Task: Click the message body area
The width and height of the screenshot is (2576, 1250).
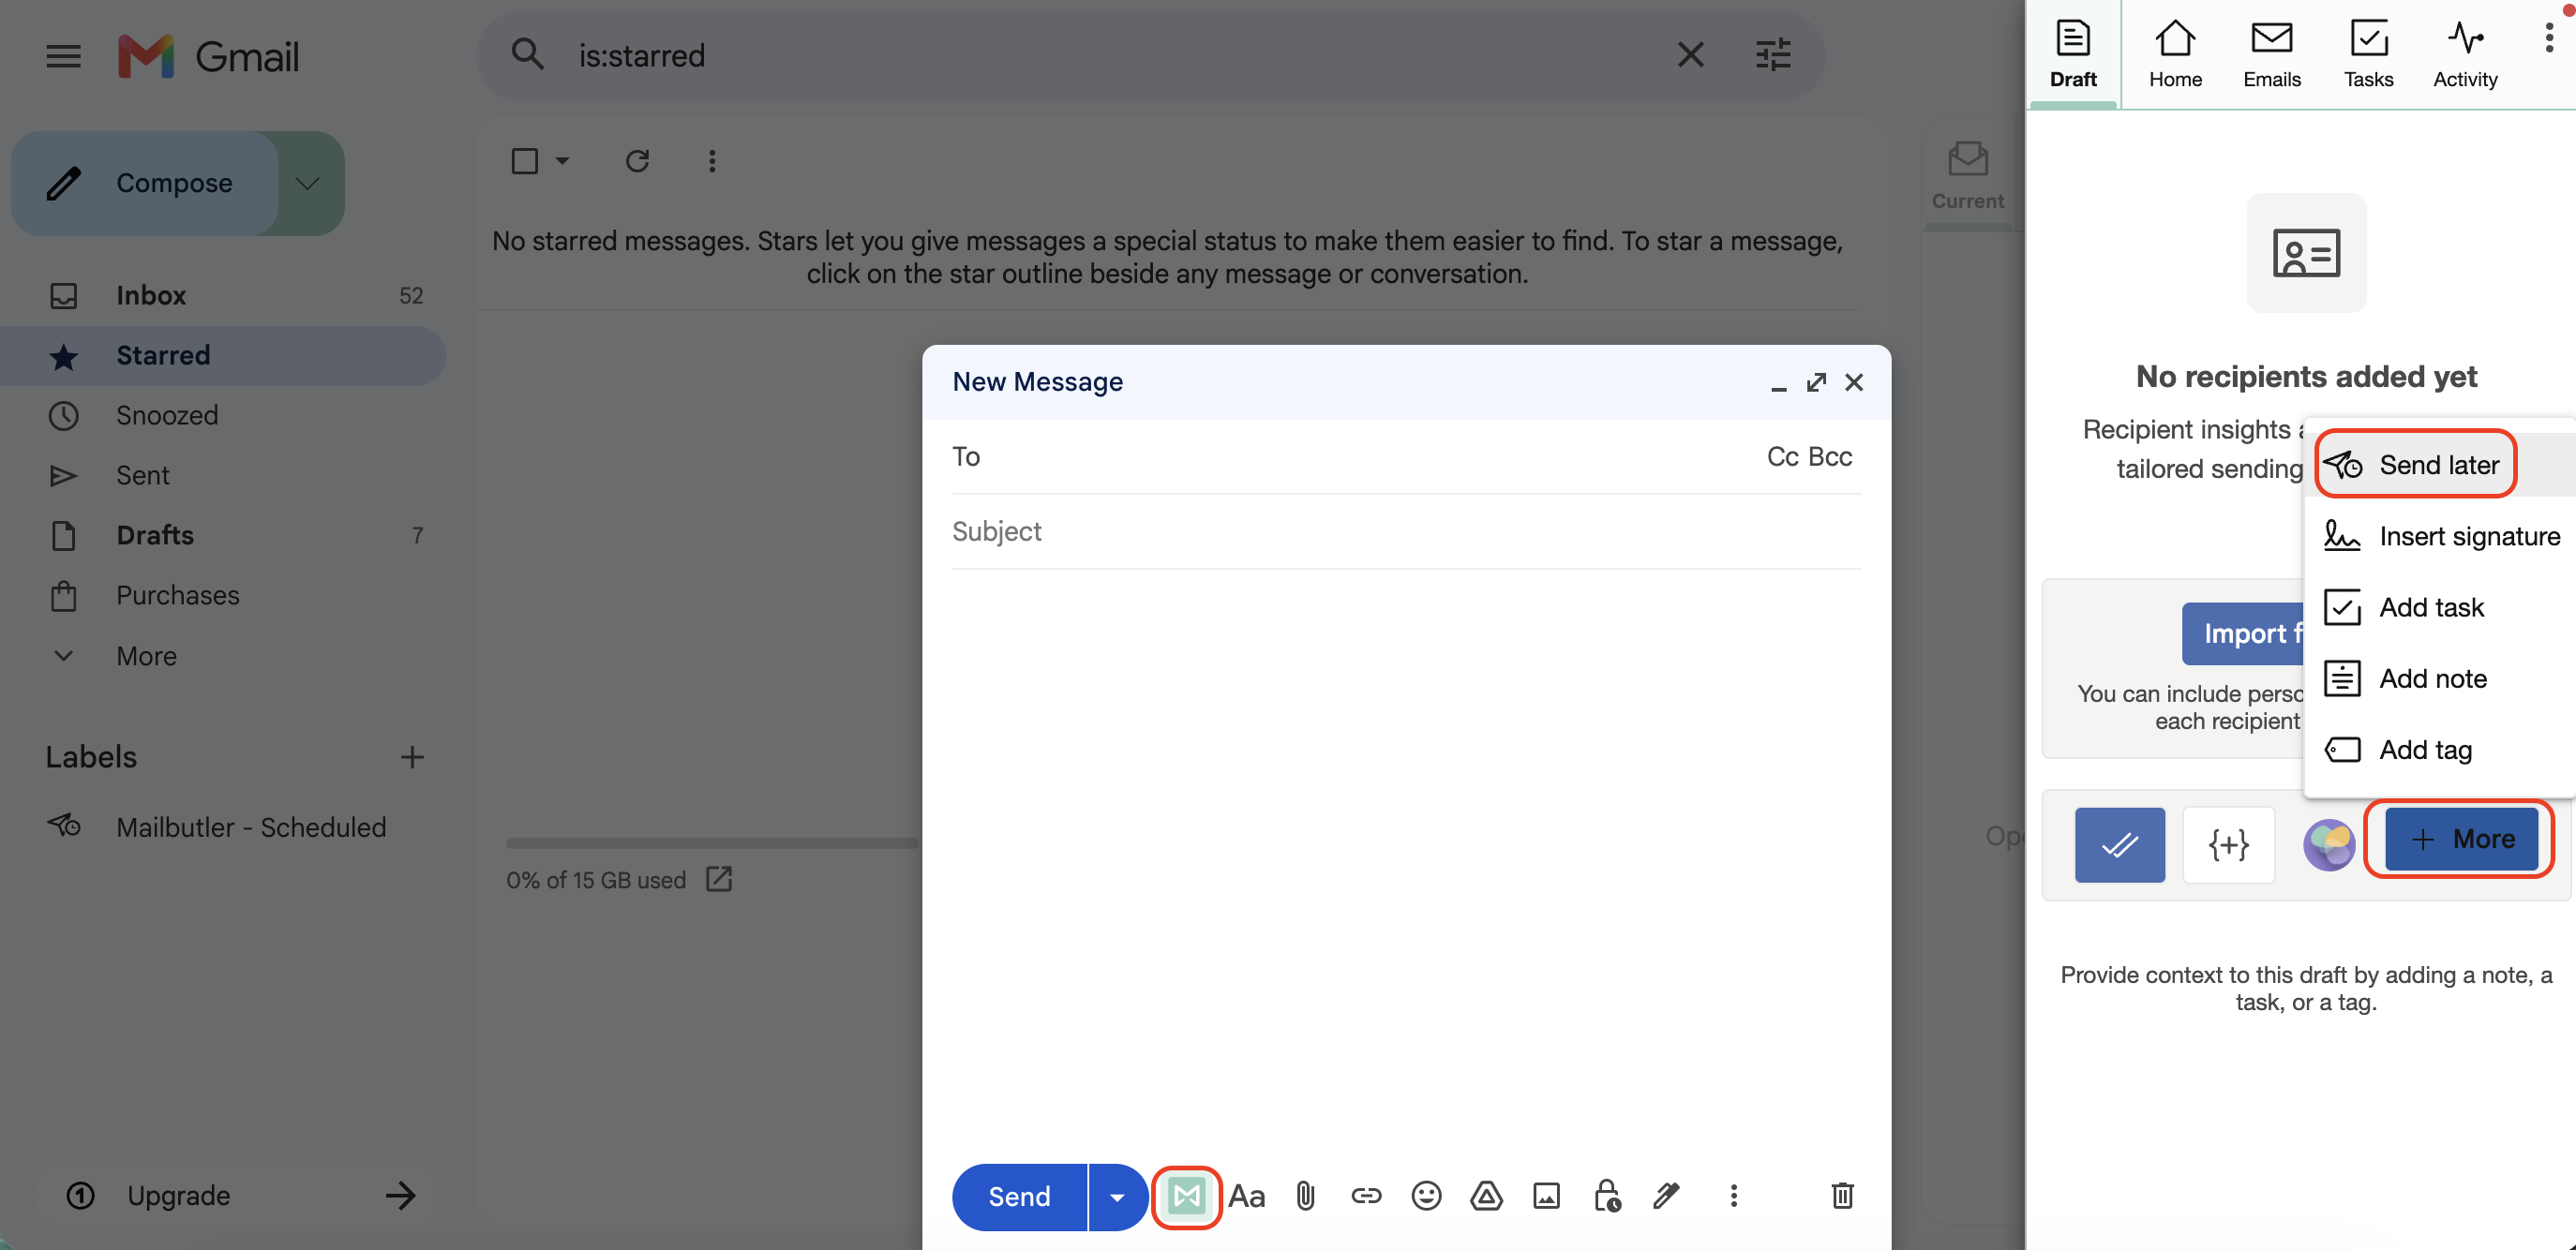Action: (1406, 859)
